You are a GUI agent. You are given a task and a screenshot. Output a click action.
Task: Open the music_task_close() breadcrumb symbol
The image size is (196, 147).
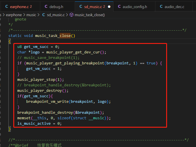[x=90, y=15]
